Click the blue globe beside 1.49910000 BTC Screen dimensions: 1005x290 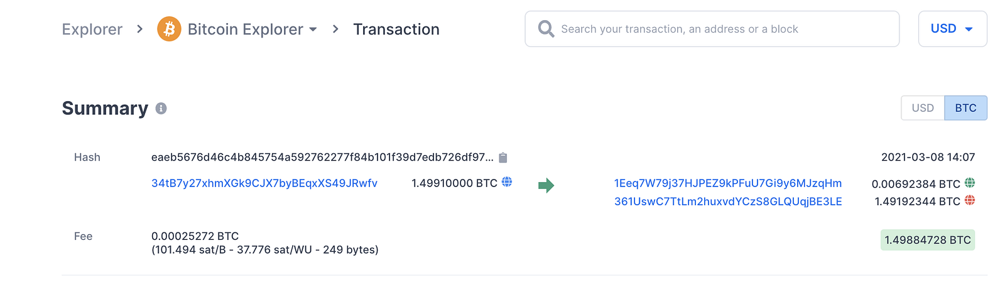tap(507, 182)
